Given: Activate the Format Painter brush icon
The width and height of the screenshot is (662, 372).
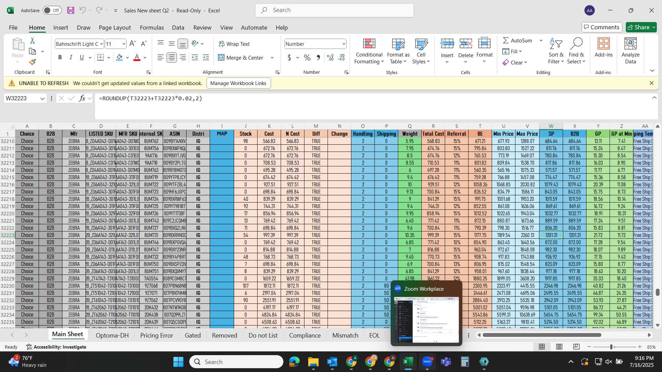Looking at the screenshot, I should 32,62.
